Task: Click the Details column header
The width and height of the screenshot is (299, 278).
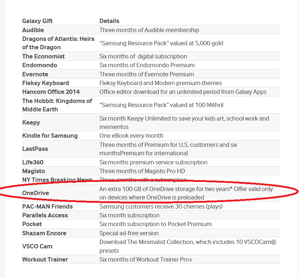Action: point(109,21)
